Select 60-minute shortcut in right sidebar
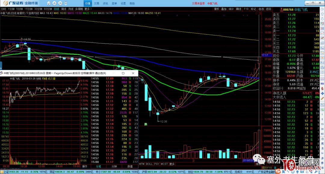This screenshot has height=174, width=325. 322,134
